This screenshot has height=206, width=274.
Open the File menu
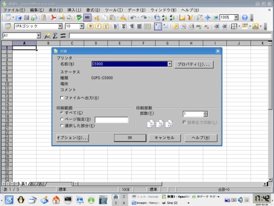(14, 10)
